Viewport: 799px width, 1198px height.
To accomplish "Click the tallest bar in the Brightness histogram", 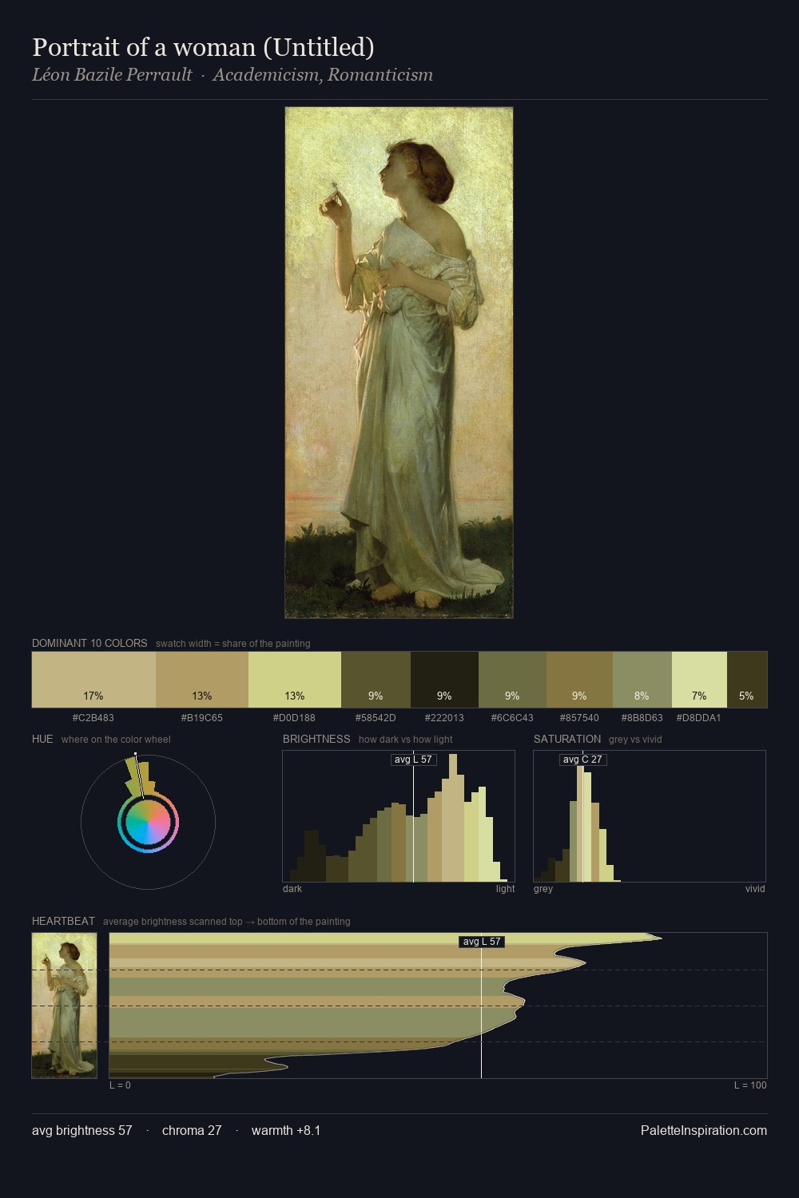I will [454, 818].
